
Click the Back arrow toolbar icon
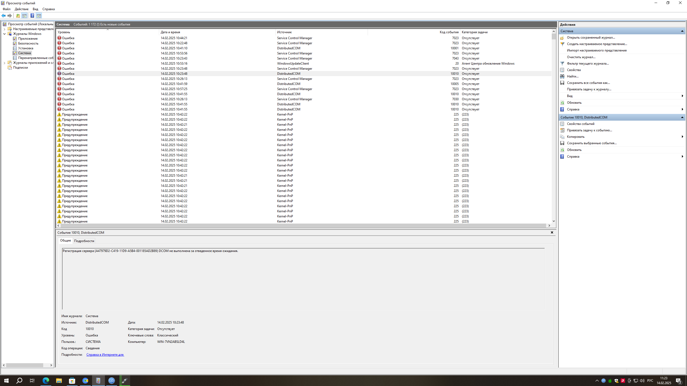click(x=3, y=16)
